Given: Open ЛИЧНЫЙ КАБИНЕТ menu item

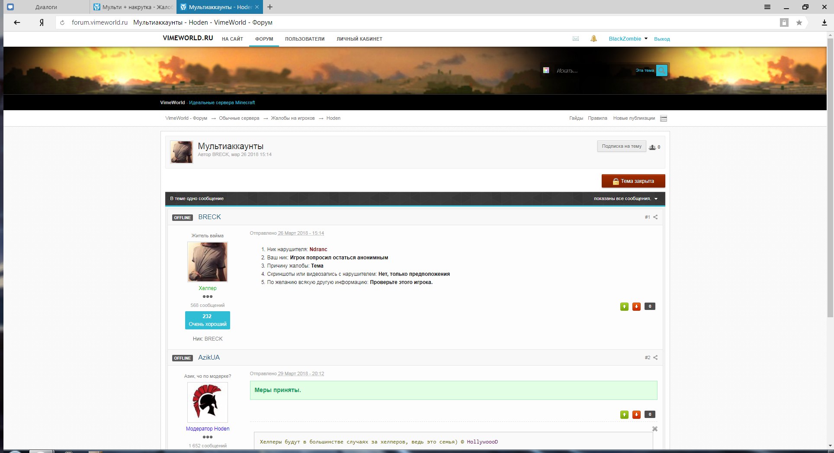Looking at the screenshot, I should pos(359,39).
